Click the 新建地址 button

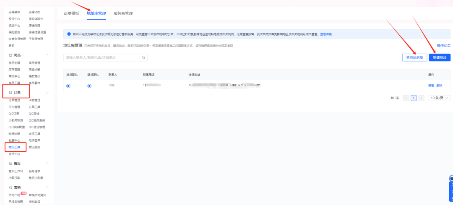point(440,57)
